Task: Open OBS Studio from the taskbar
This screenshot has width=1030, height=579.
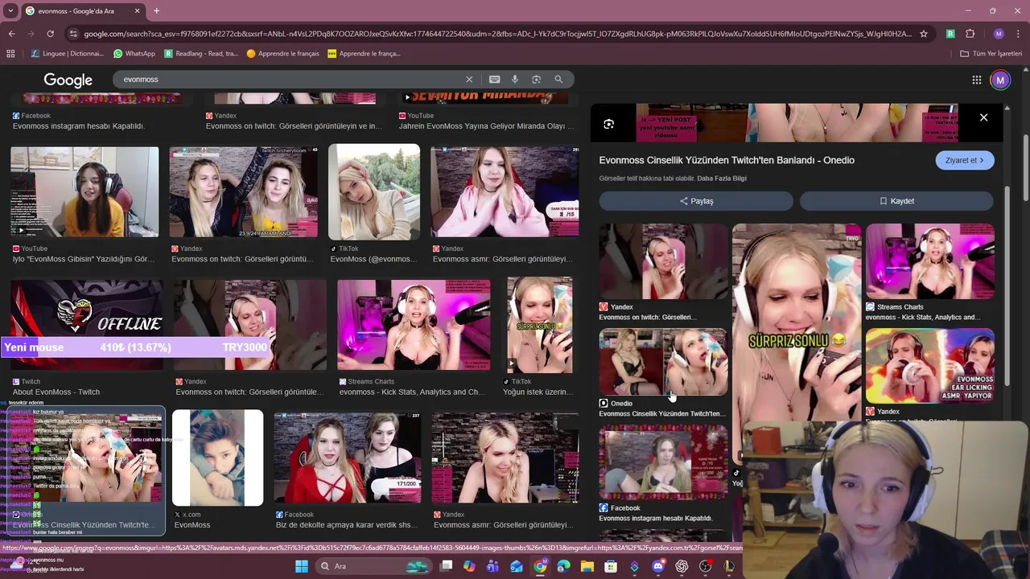Action: [x=706, y=566]
